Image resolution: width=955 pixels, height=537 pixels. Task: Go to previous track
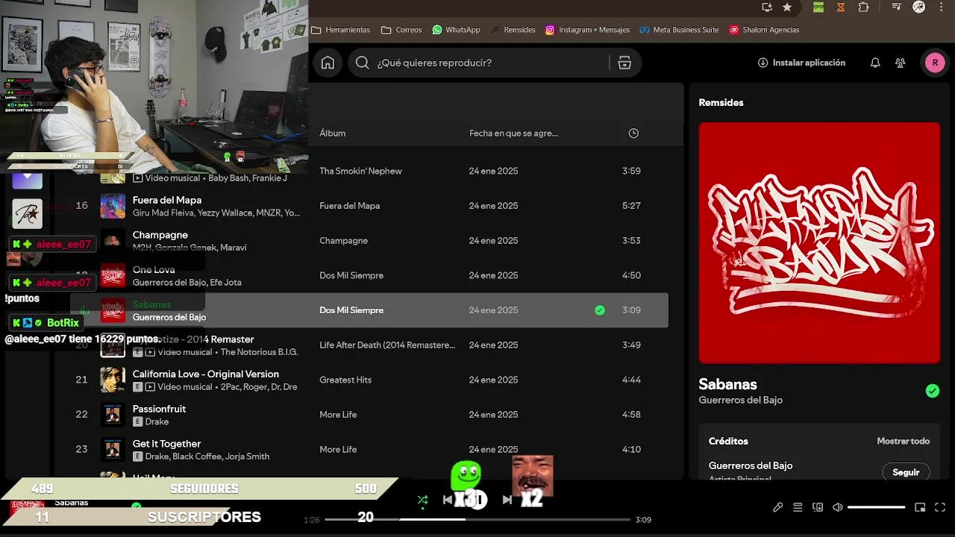click(448, 500)
